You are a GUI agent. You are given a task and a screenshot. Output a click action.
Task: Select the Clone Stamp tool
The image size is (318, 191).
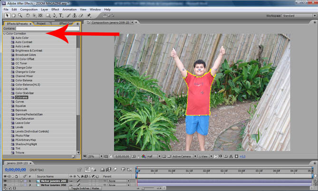pyautogui.click(x=75, y=15)
